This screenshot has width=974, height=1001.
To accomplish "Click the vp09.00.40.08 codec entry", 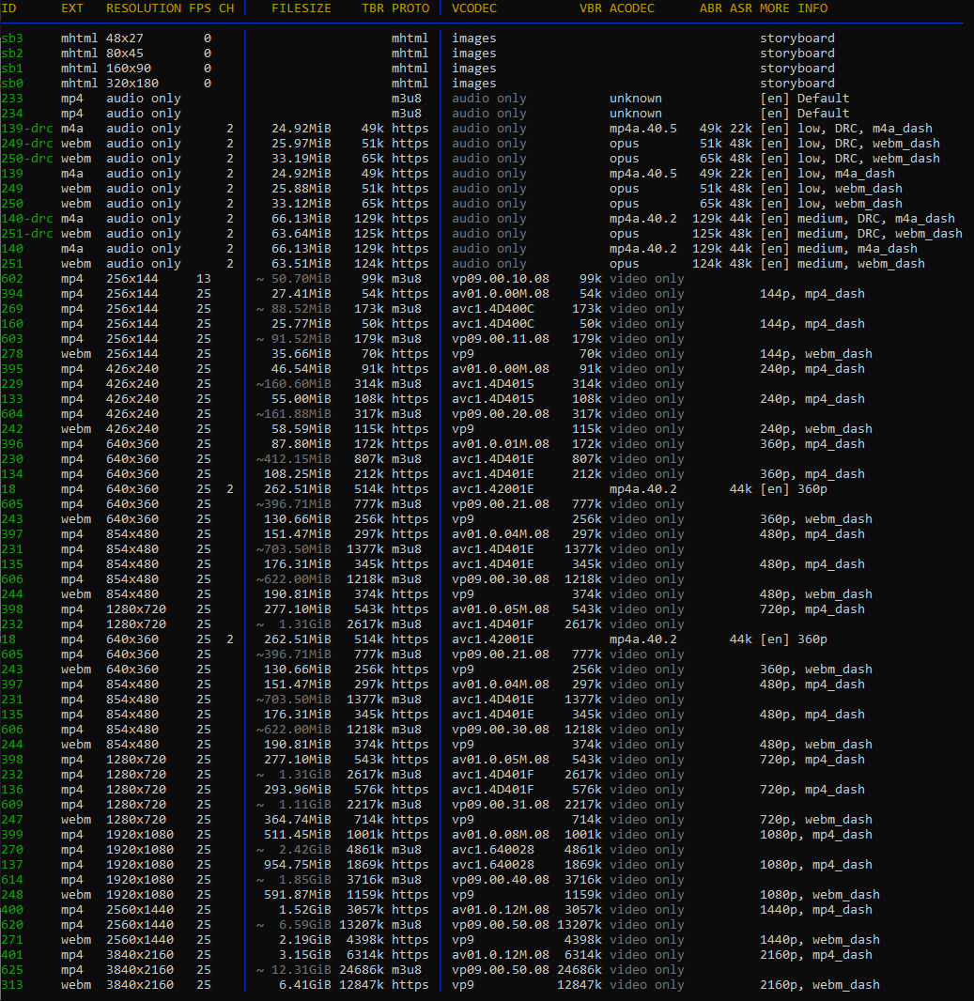I will (x=501, y=880).
